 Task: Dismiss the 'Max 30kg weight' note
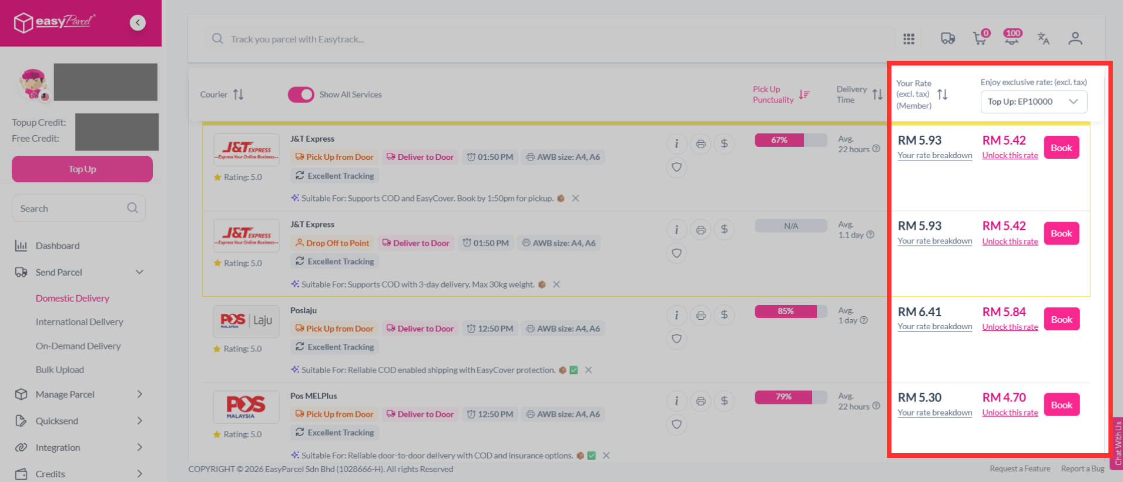point(556,284)
